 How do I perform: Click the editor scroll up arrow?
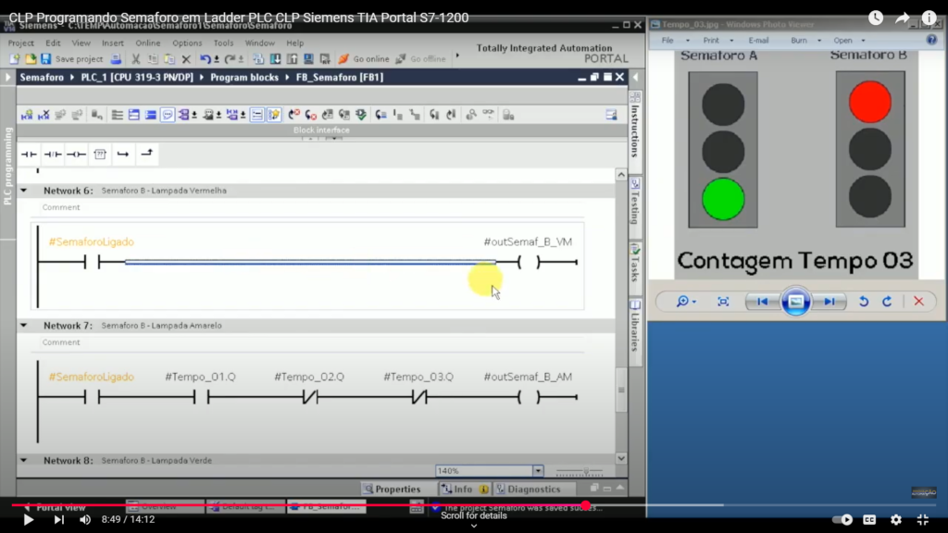point(621,175)
